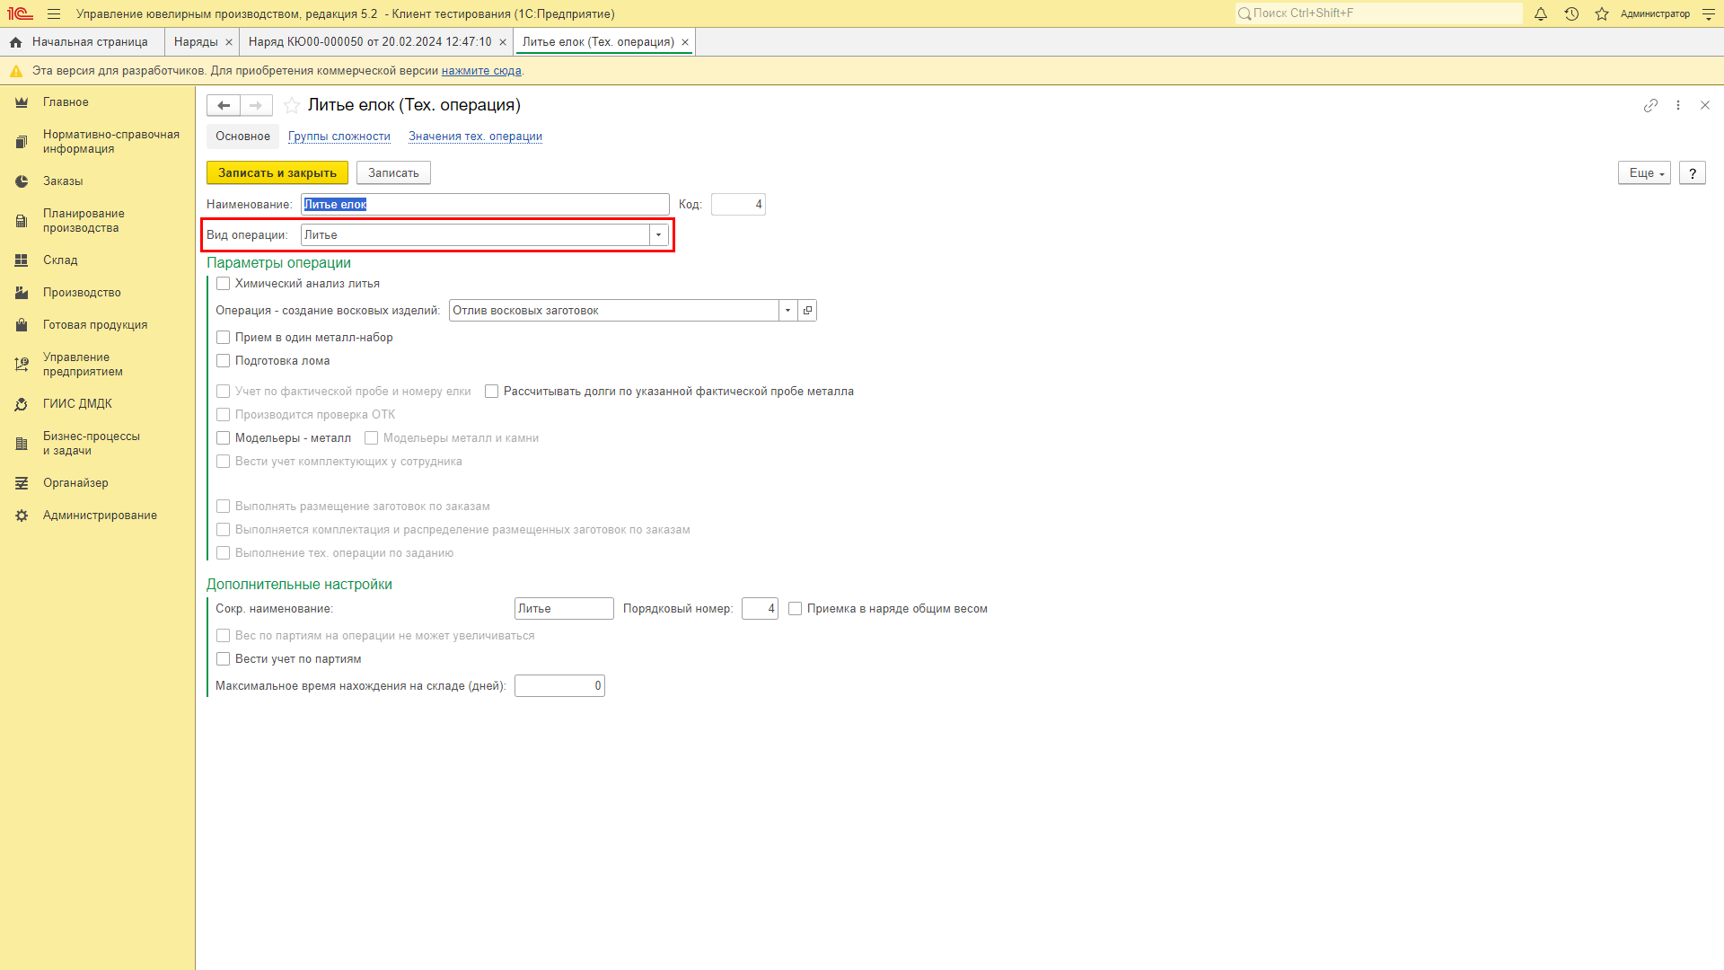Follow the нажмите сюда link
The image size is (1724, 970).
point(481,71)
